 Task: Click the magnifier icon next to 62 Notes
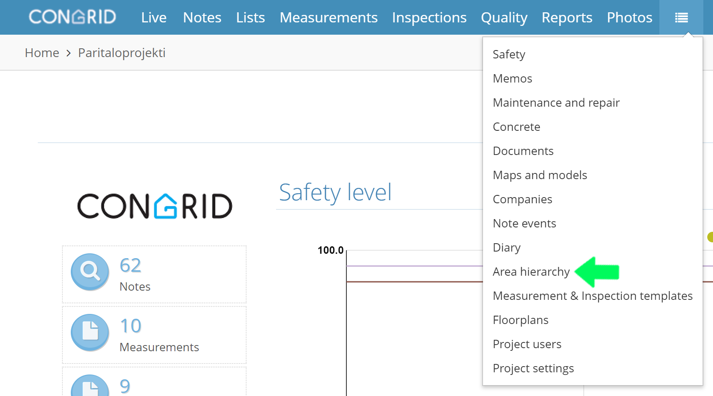[90, 272]
